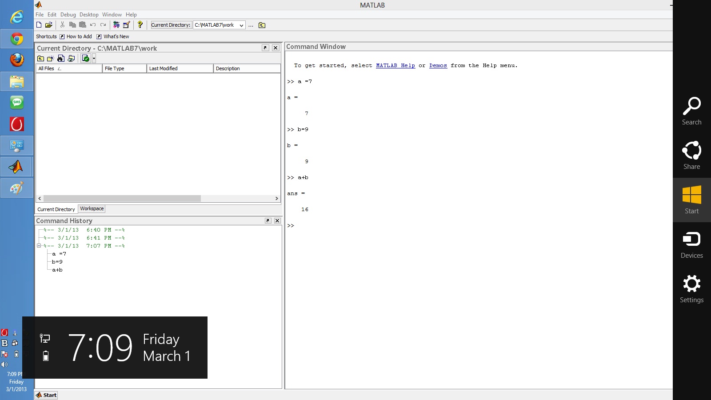Viewport: 711px width, 400px height.
Task: Open the MATLAB Help link
Action: pos(395,65)
